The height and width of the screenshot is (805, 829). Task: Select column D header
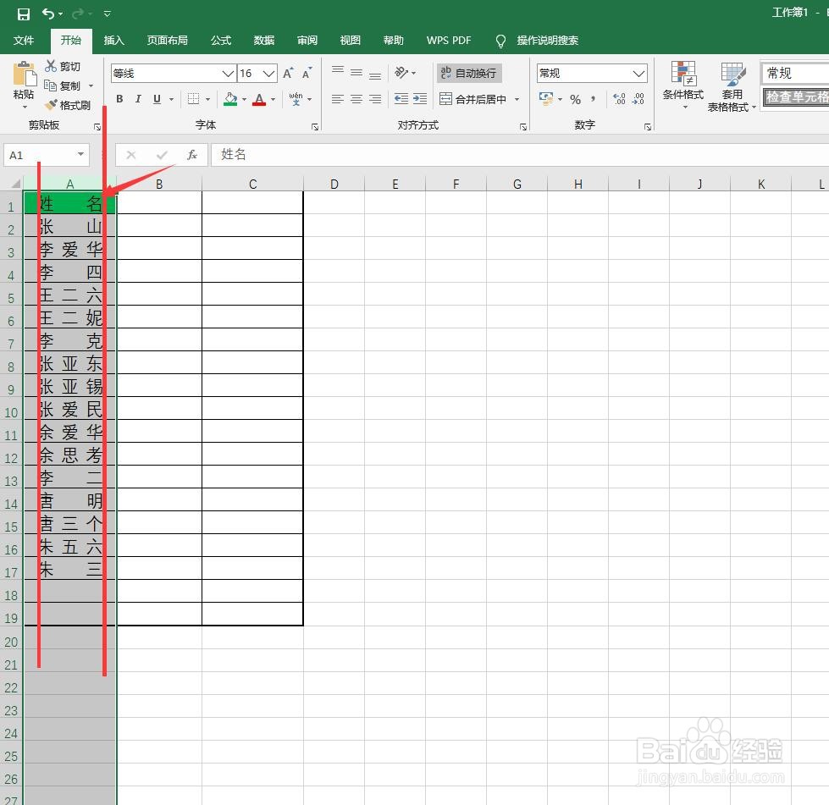pyautogui.click(x=334, y=184)
